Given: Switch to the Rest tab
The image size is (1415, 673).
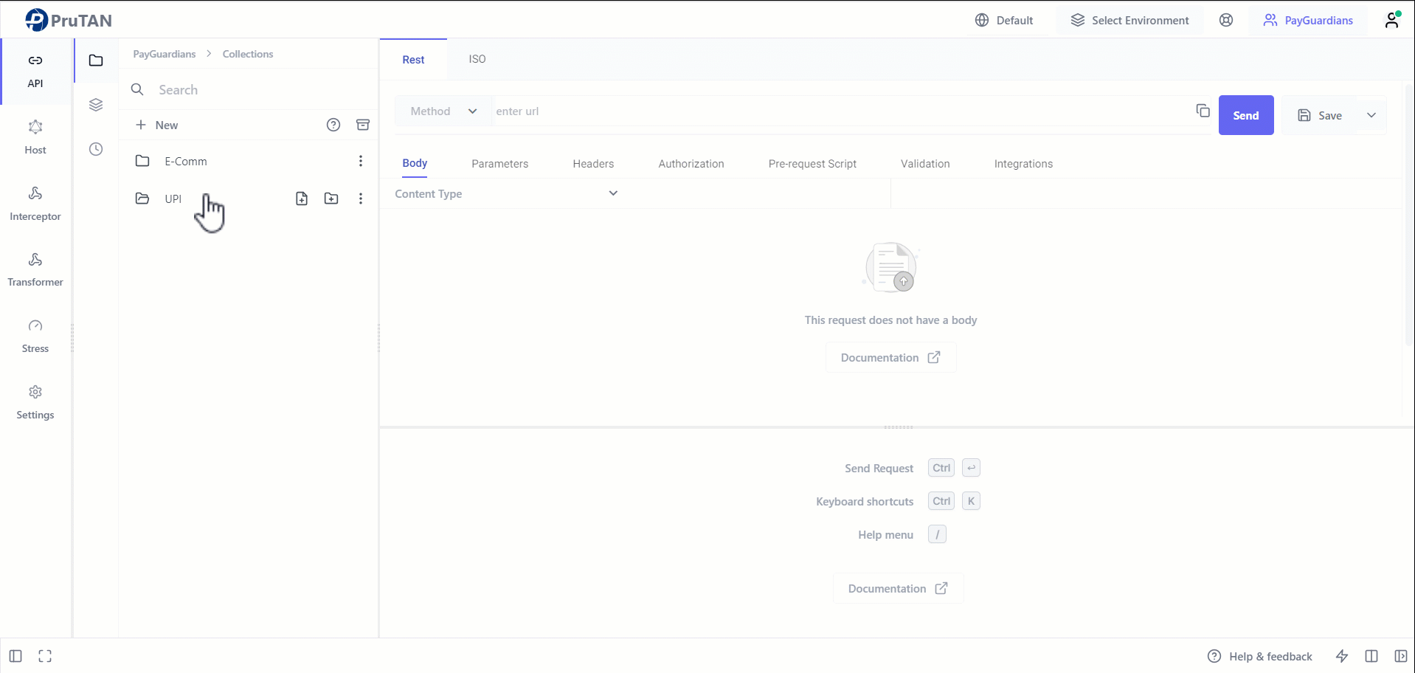Looking at the screenshot, I should [413, 60].
